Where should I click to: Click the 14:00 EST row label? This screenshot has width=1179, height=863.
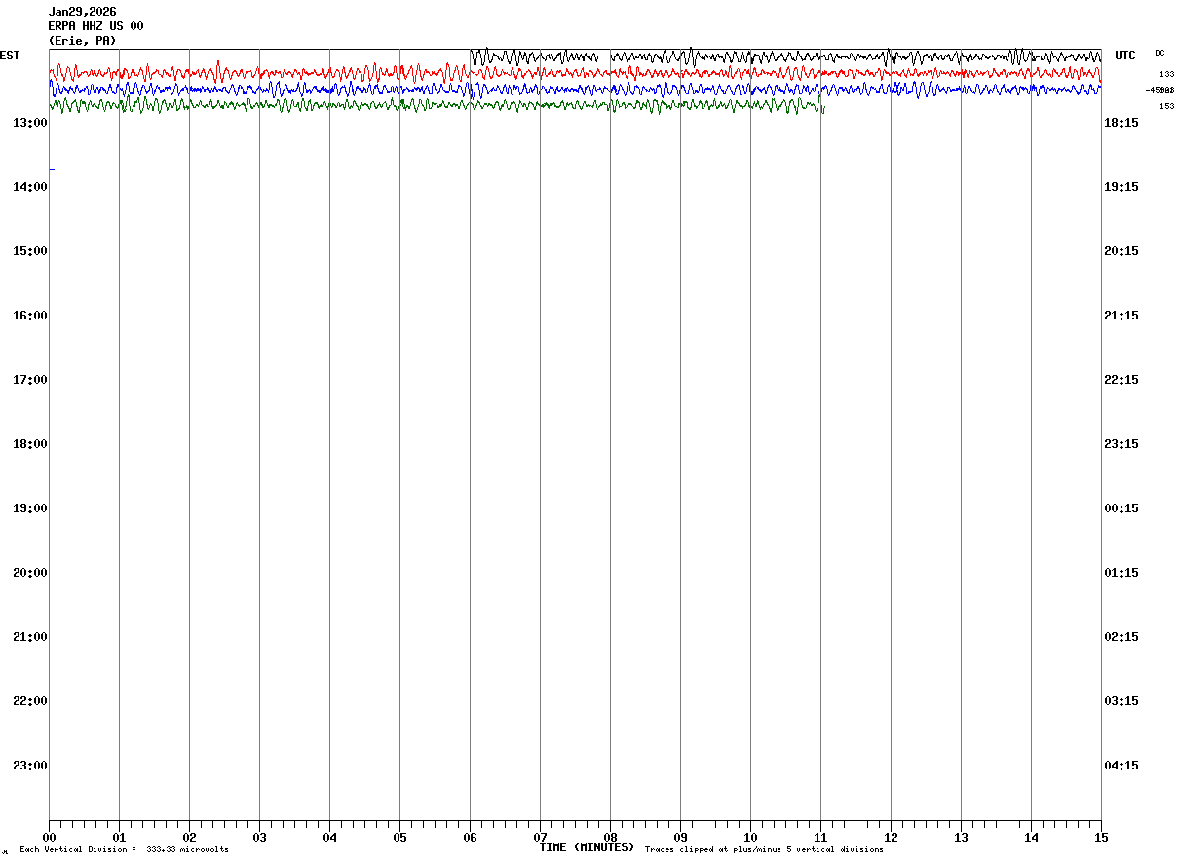[x=30, y=186]
